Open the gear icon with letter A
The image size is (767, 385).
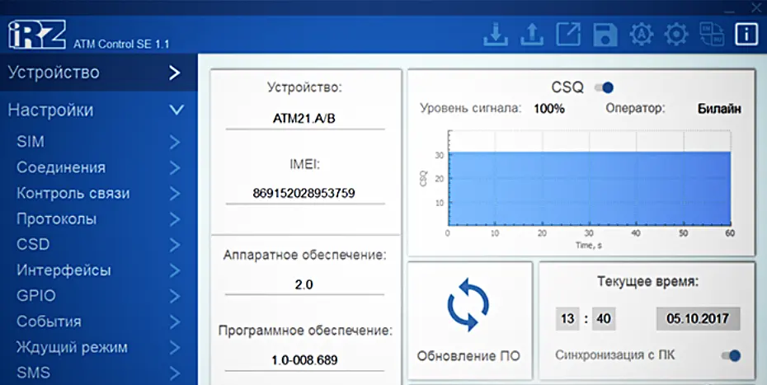[642, 35]
